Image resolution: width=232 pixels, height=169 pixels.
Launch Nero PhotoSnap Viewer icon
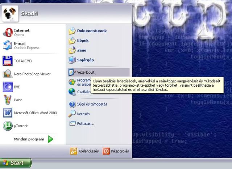pyautogui.click(x=8, y=74)
